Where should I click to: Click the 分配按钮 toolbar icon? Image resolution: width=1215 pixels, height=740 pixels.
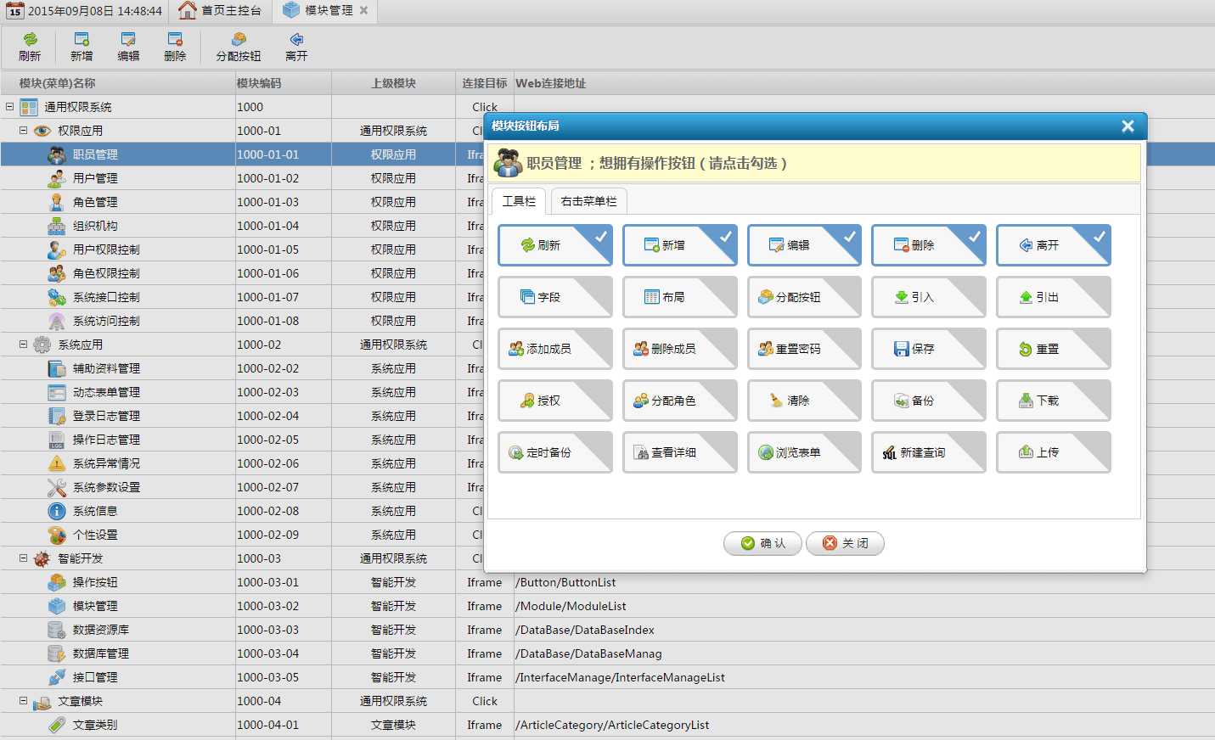[239, 39]
